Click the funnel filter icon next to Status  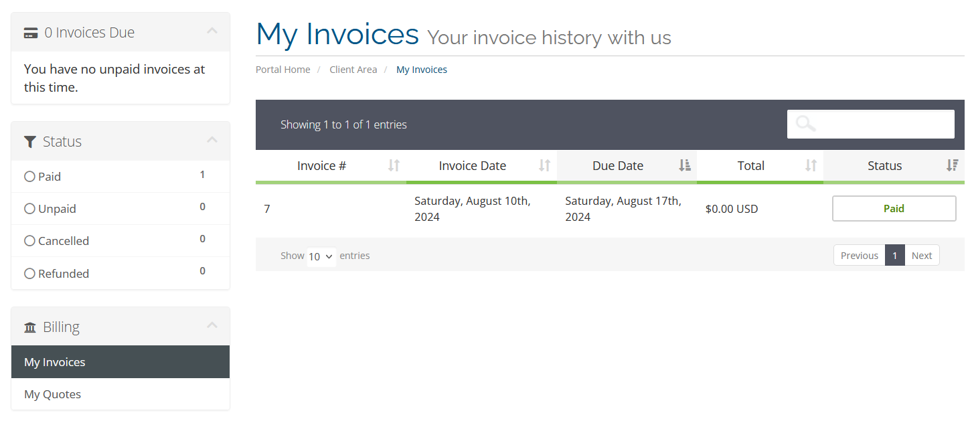tap(30, 142)
